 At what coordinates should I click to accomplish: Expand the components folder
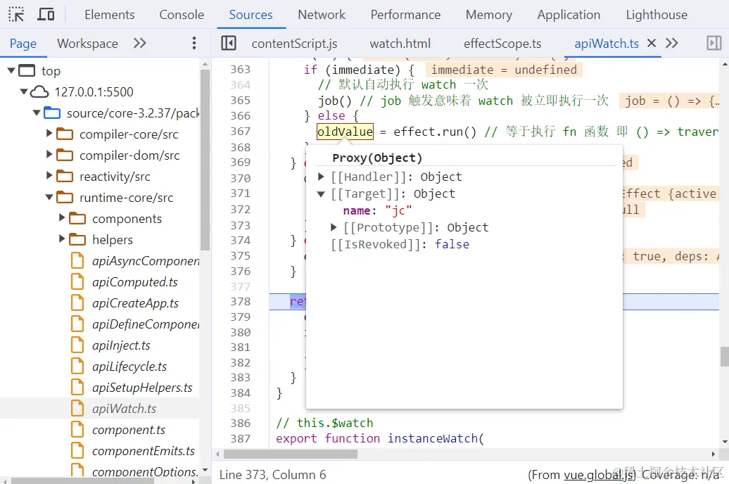(62, 218)
